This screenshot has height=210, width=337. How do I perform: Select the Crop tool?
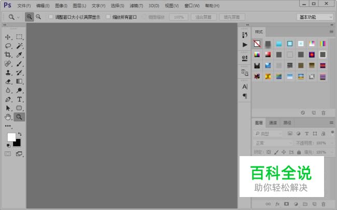pyautogui.click(x=8, y=54)
